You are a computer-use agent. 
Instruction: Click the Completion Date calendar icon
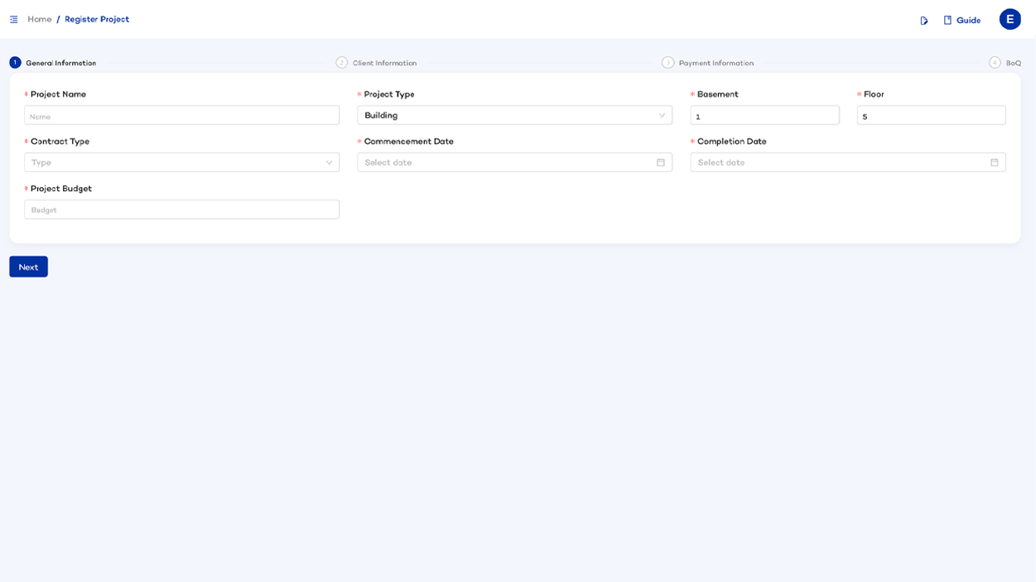coord(995,162)
